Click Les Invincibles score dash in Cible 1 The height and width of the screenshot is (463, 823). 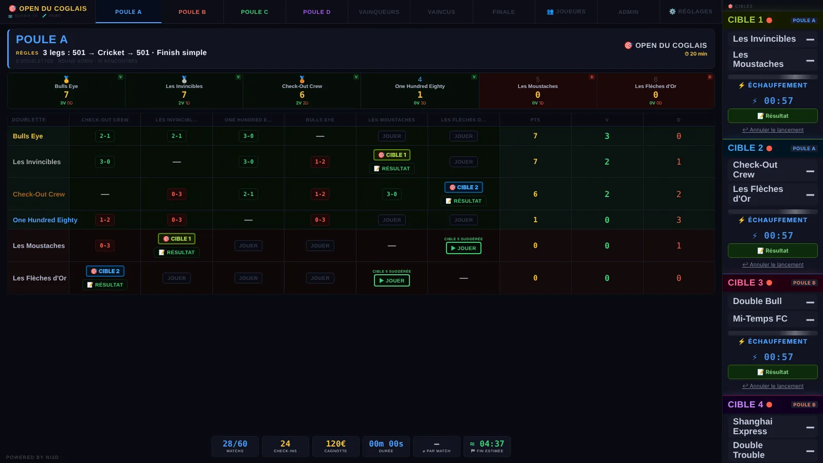(x=810, y=40)
